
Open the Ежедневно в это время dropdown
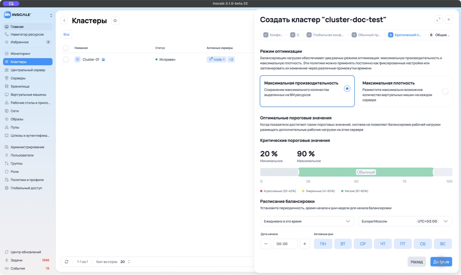[307, 221]
